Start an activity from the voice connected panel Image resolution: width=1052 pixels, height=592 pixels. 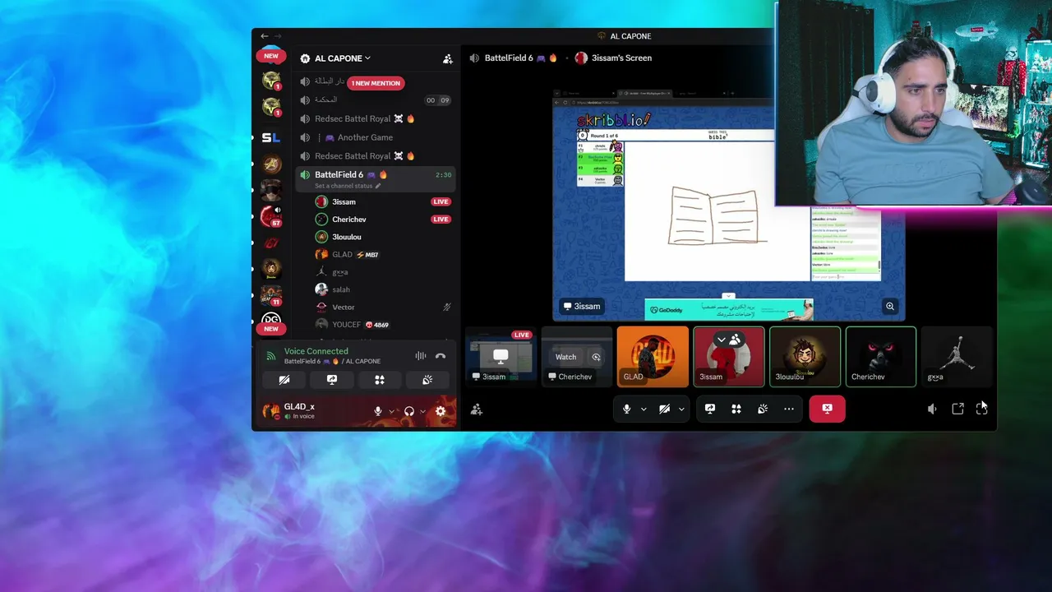point(380,380)
